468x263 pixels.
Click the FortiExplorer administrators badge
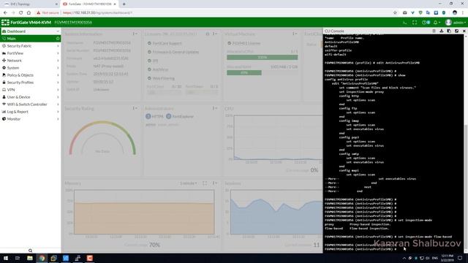(180, 116)
